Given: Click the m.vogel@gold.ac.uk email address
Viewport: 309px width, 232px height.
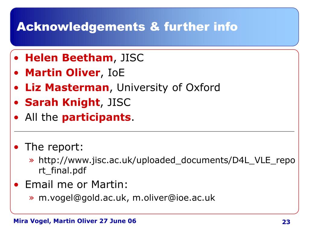Looking at the screenshot, I should click(x=82, y=198).
